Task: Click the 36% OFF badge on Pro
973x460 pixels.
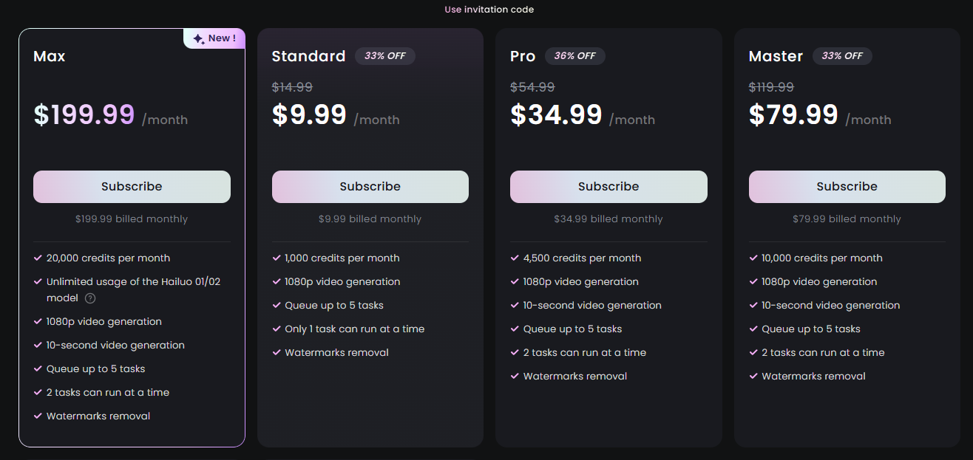Action: click(575, 56)
